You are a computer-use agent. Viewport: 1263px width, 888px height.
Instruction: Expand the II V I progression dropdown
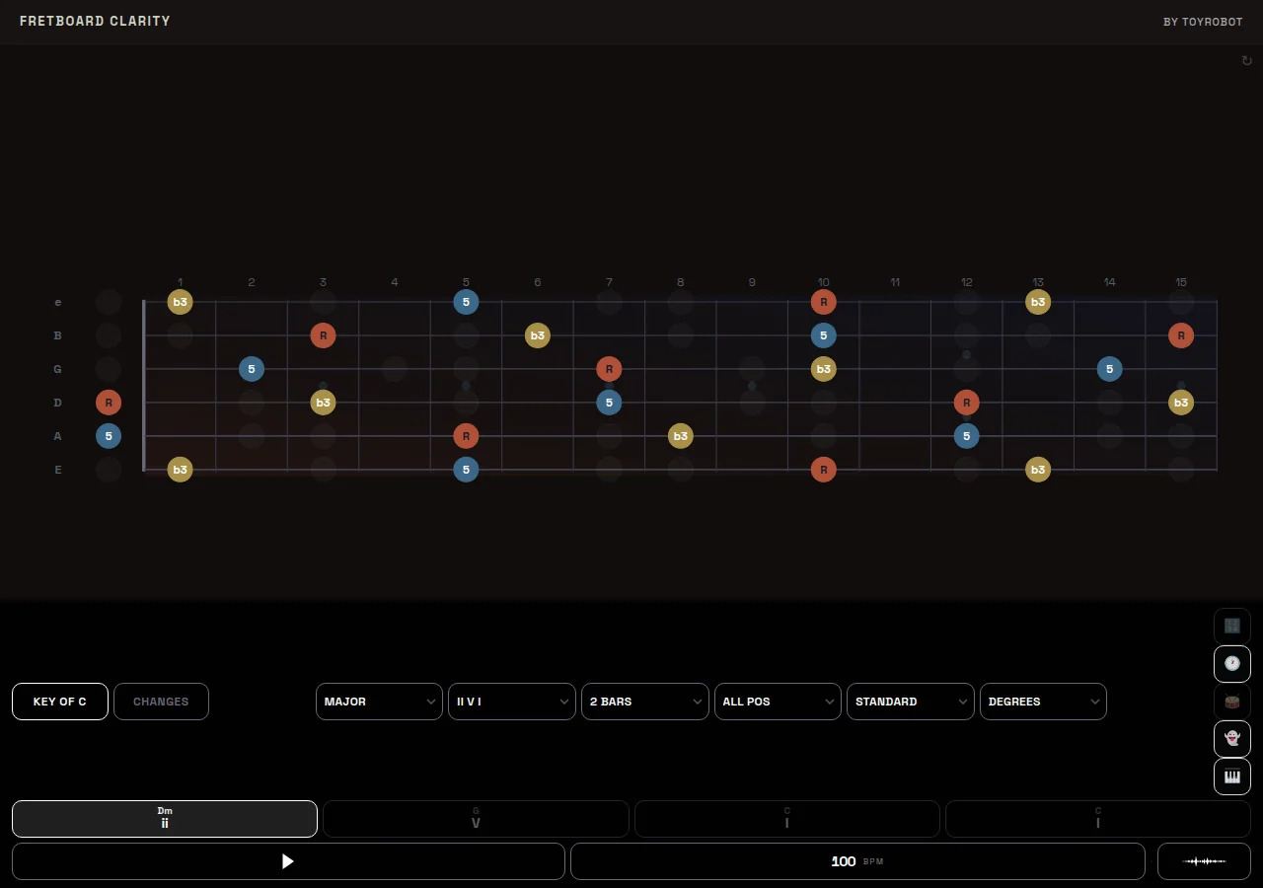click(x=511, y=702)
